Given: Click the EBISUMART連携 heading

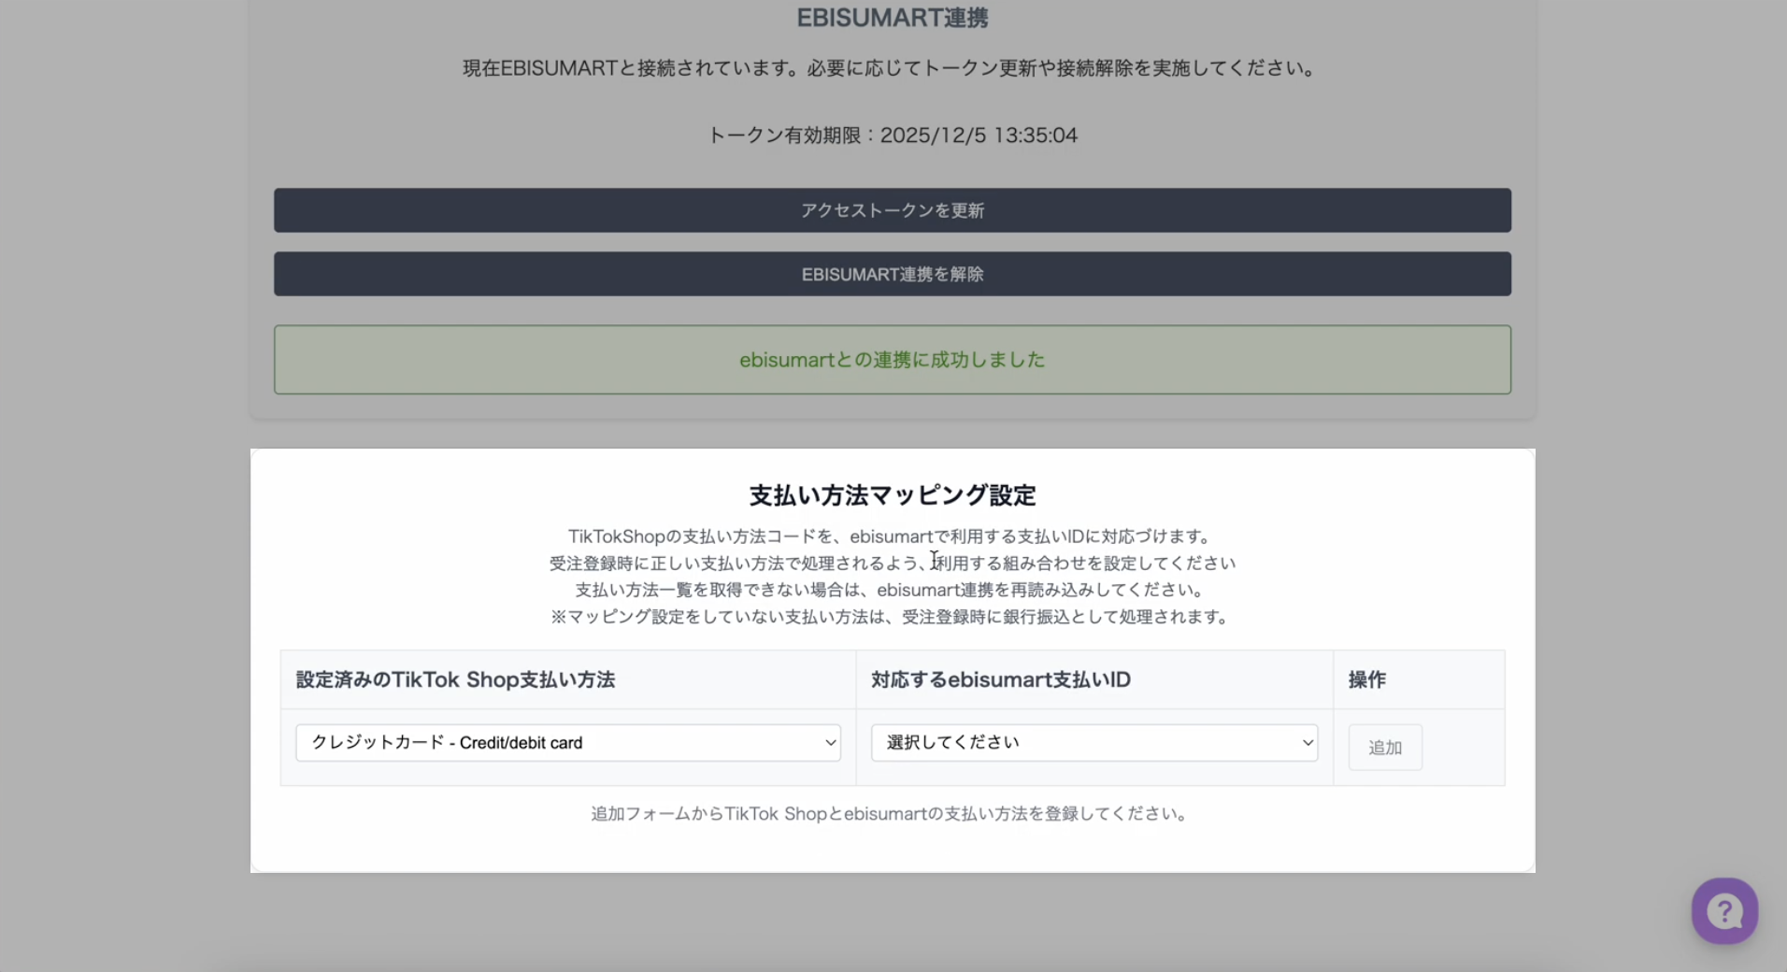Looking at the screenshot, I should click(x=893, y=18).
